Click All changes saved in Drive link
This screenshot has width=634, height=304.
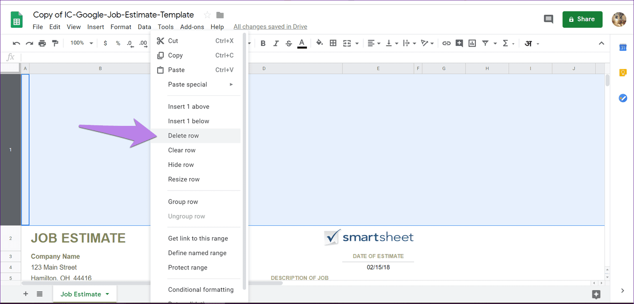[x=271, y=27]
